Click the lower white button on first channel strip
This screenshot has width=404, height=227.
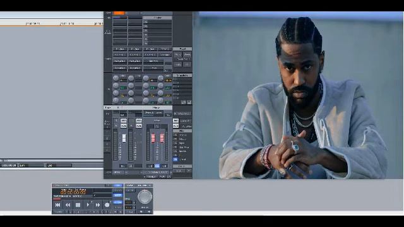tap(124, 126)
